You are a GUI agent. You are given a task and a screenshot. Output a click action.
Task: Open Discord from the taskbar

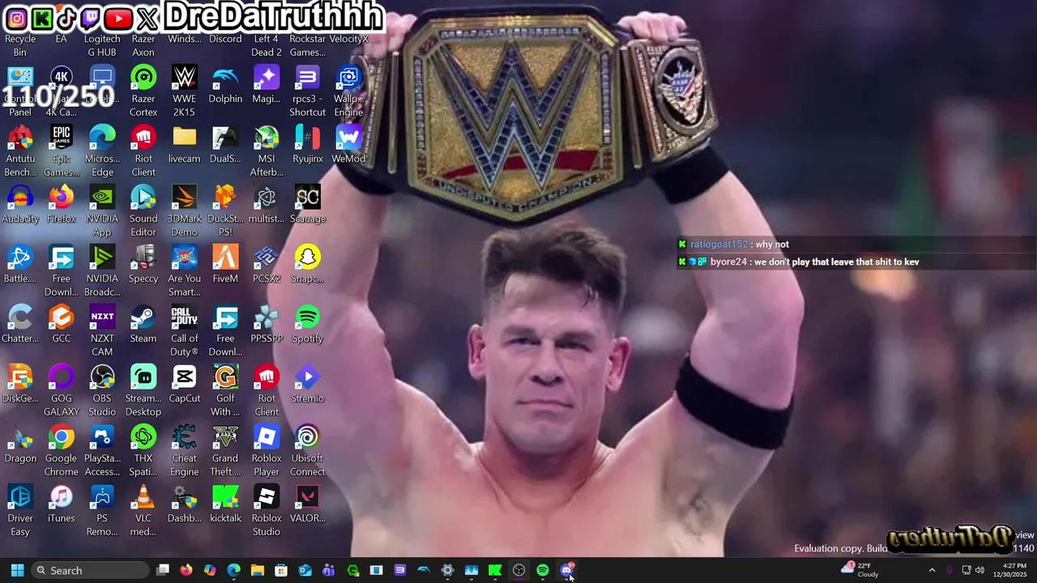tap(567, 570)
